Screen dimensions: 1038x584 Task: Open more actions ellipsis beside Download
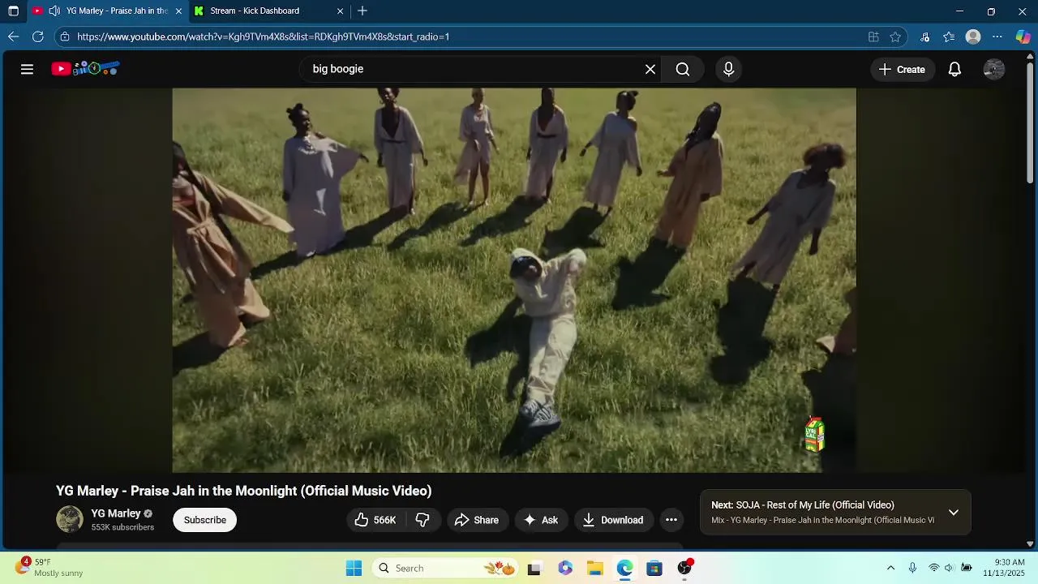point(671,520)
